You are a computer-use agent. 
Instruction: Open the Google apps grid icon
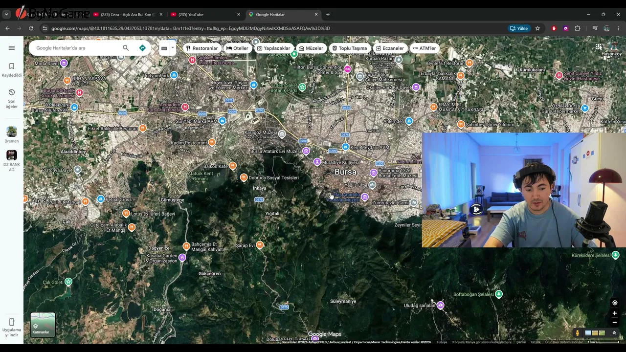599,47
